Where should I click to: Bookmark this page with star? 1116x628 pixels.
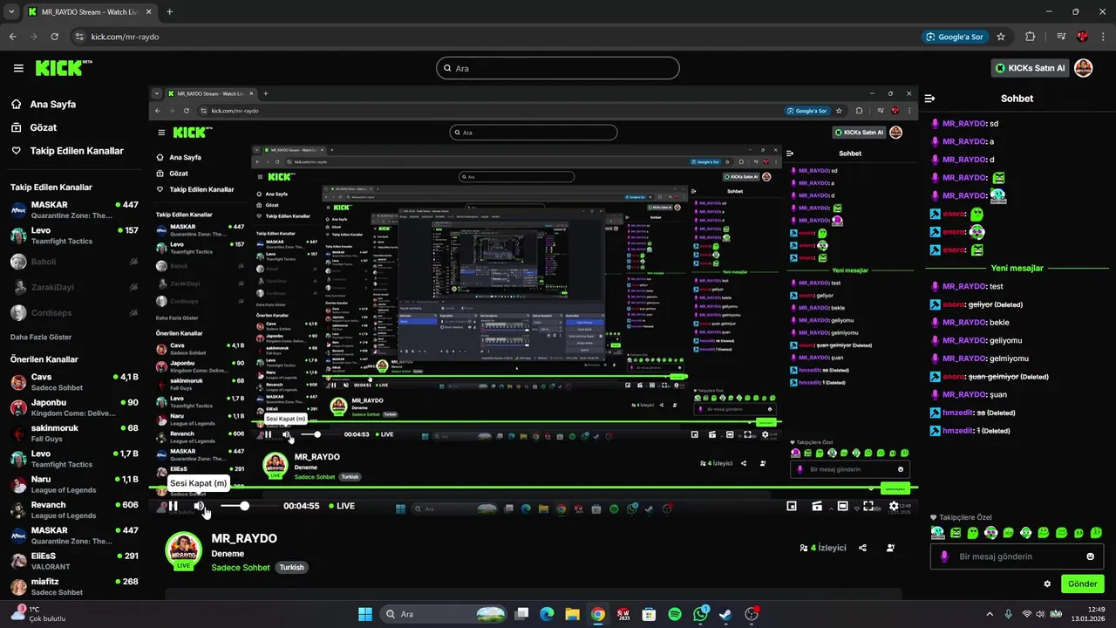click(x=1001, y=37)
